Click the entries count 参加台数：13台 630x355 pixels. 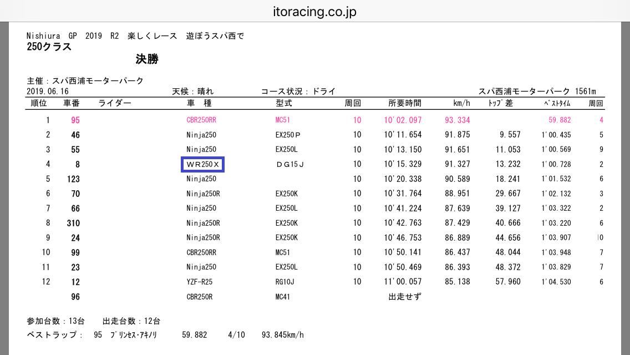pyautogui.click(x=56, y=321)
